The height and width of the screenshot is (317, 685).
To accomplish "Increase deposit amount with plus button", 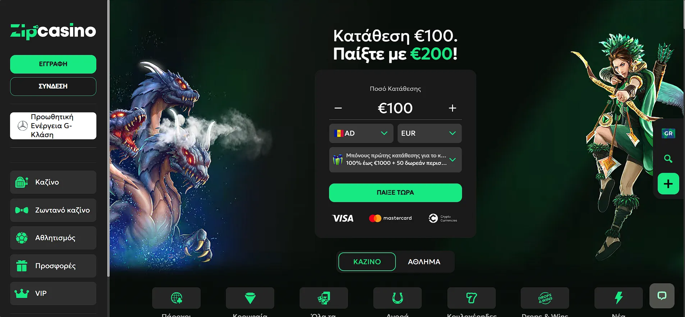I will pyautogui.click(x=452, y=108).
